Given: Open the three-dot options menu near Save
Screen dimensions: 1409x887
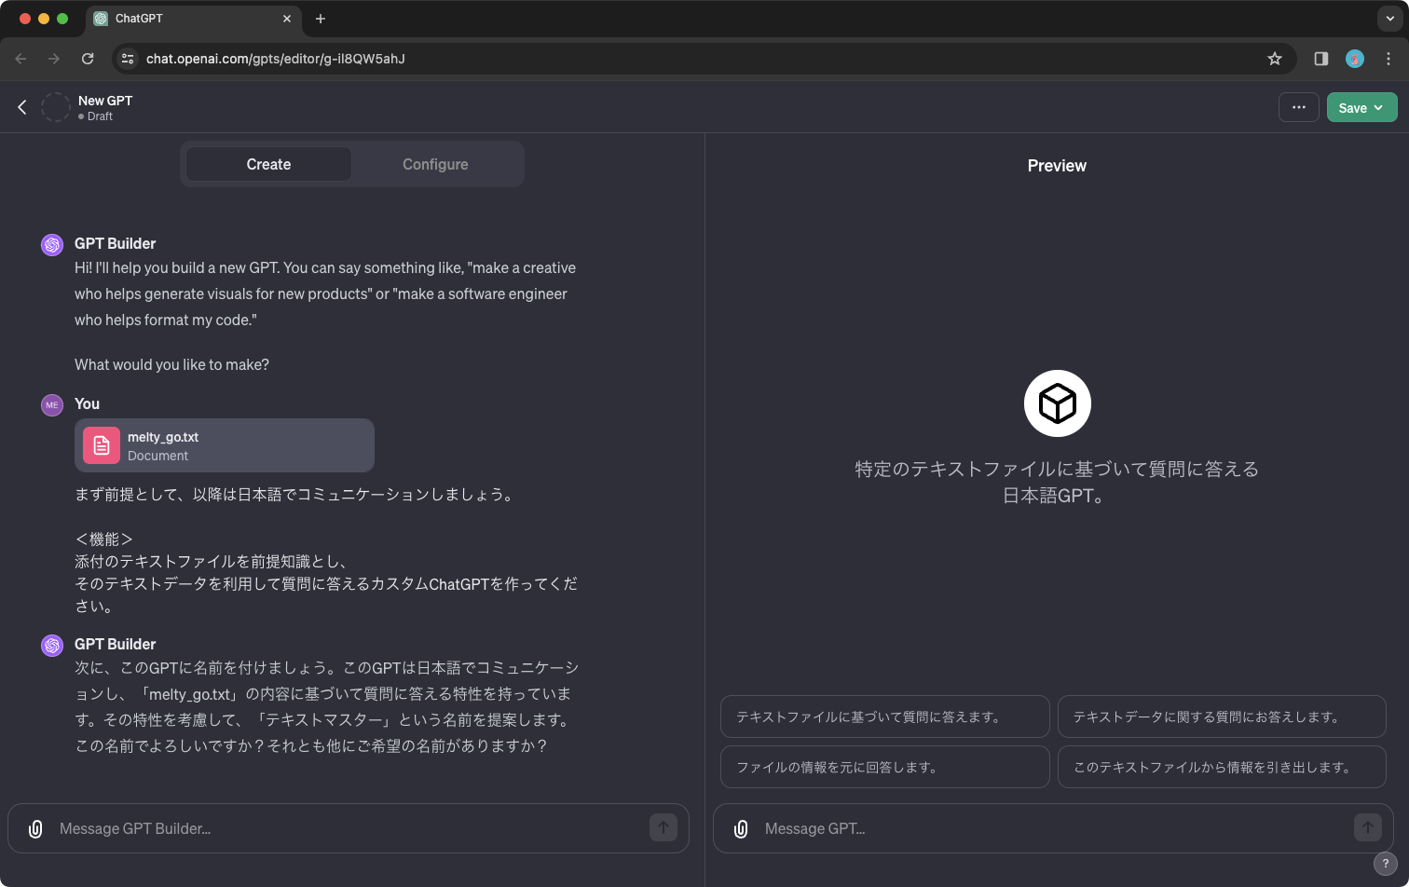Looking at the screenshot, I should pyautogui.click(x=1298, y=107).
